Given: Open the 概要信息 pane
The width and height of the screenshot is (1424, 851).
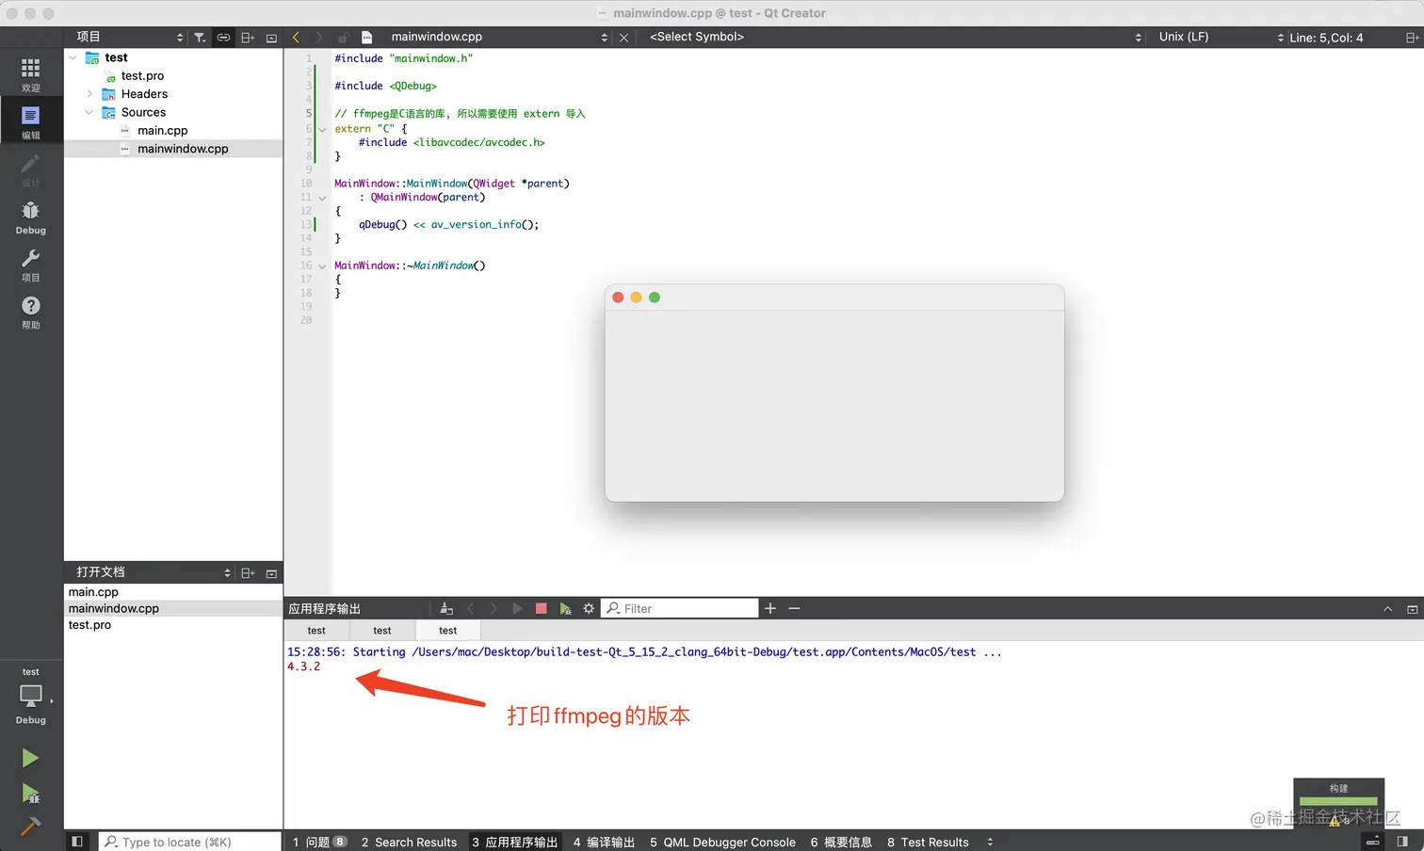Looking at the screenshot, I should pyautogui.click(x=841, y=843).
